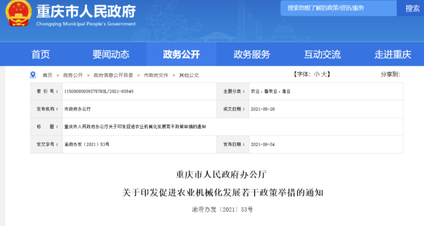Click the 索引号 label cell

coord(46,92)
